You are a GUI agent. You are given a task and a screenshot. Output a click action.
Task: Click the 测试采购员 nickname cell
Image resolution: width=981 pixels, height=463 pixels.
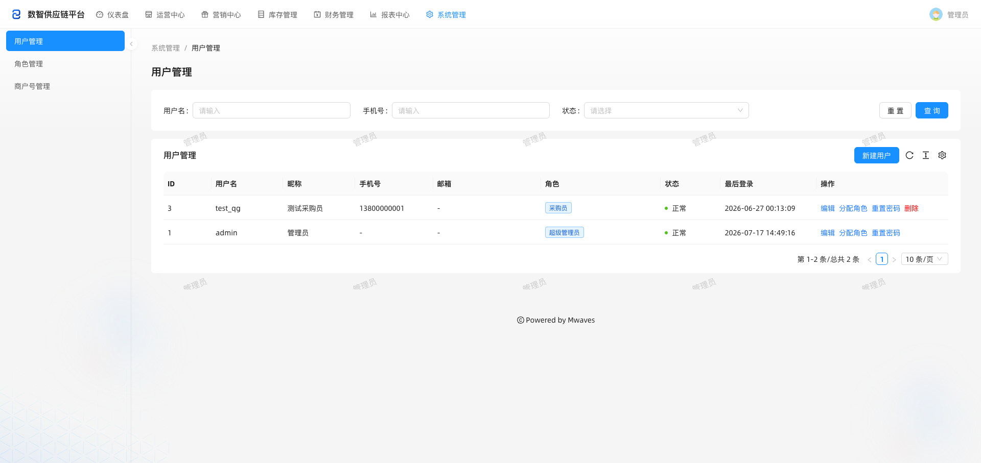pyautogui.click(x=305, y=208)
